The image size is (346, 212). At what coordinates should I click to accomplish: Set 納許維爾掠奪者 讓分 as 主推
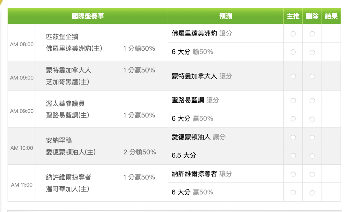tap(293, 174)
